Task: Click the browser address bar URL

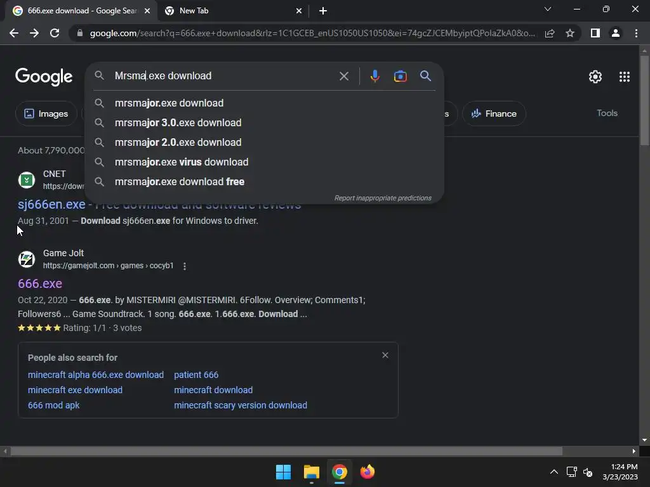Action: (312, 33)
